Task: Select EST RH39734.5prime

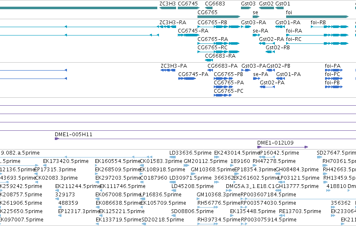Action: tap(219, 220)
